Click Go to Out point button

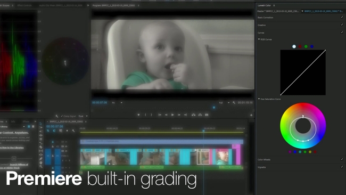coord(186,115)
